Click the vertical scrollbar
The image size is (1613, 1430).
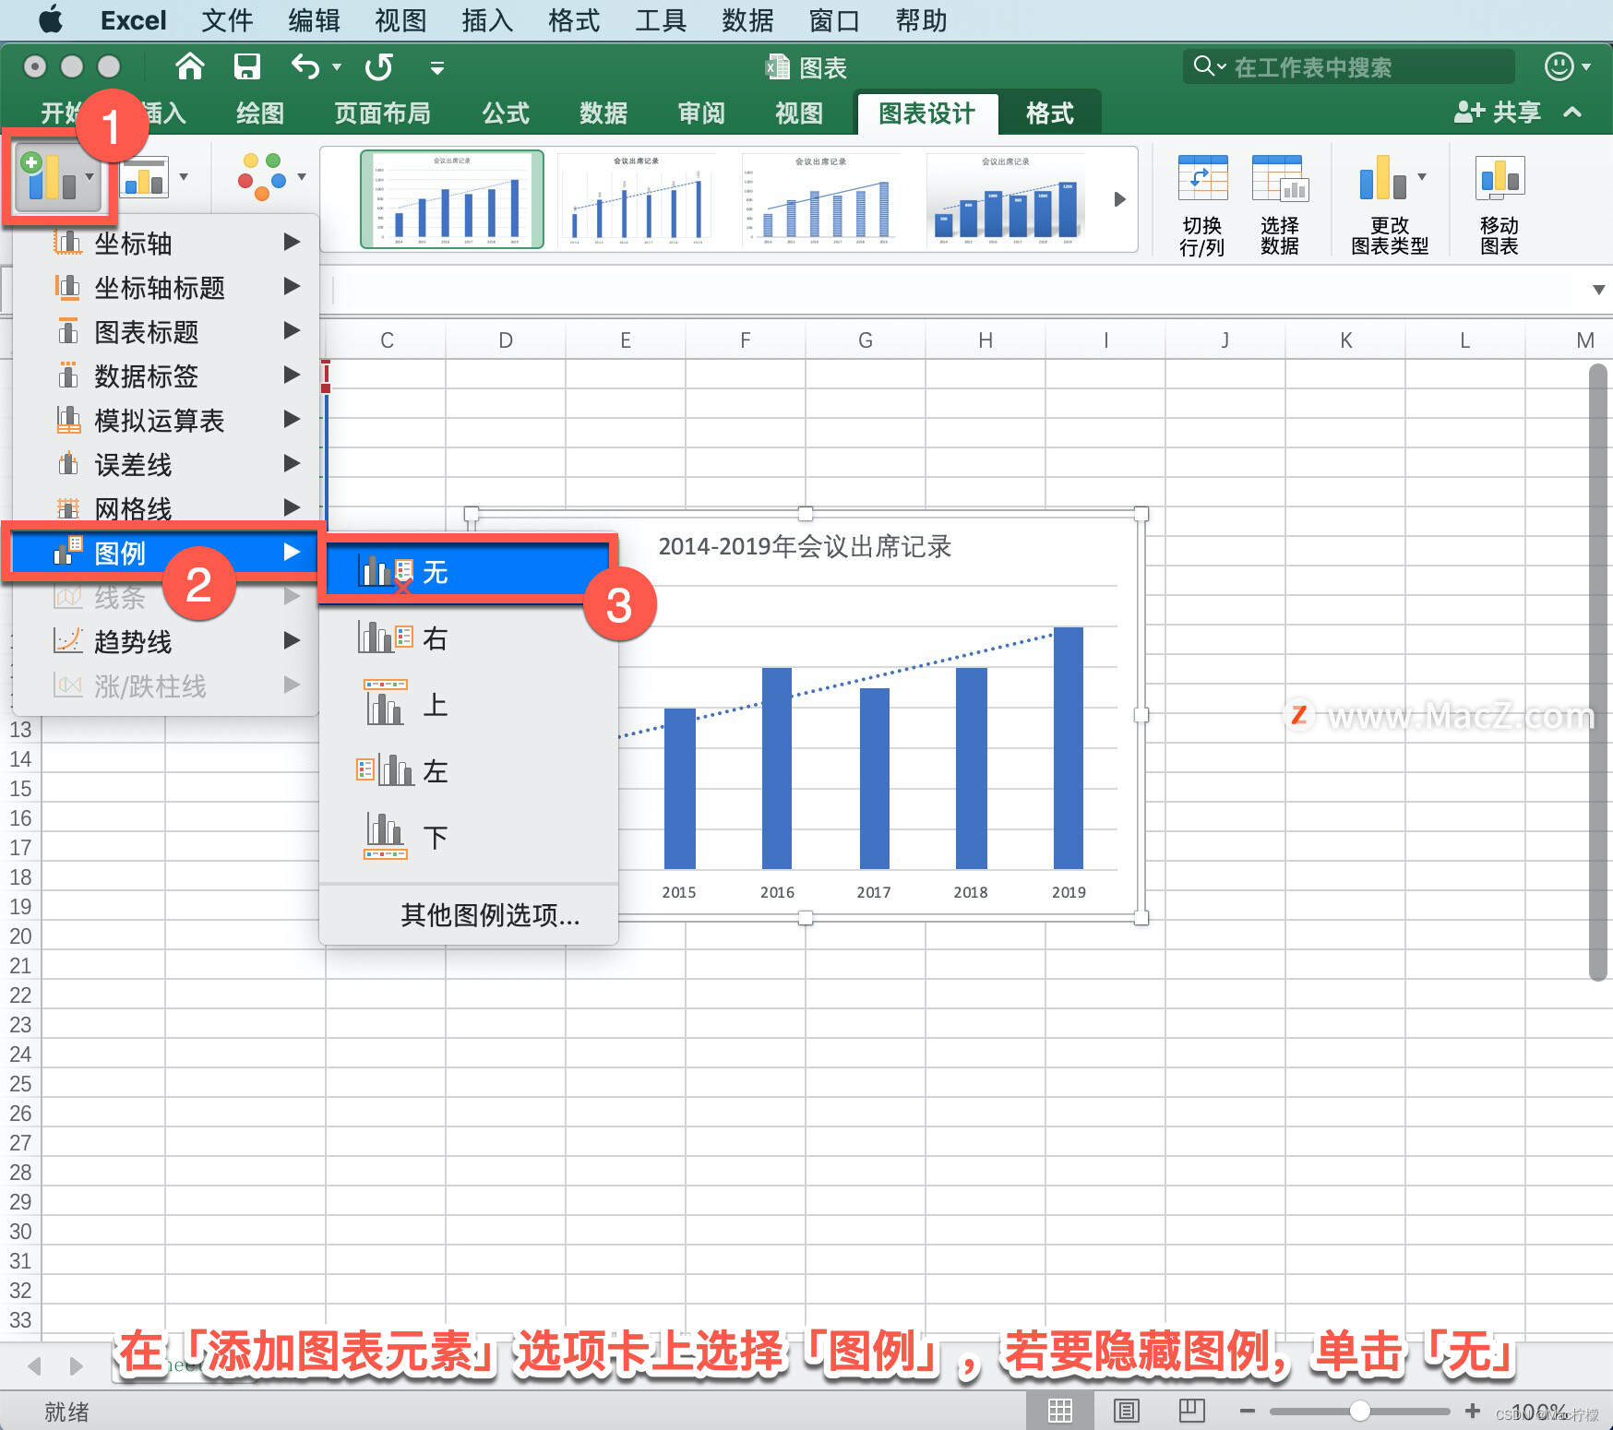(x=1598, y=673)
